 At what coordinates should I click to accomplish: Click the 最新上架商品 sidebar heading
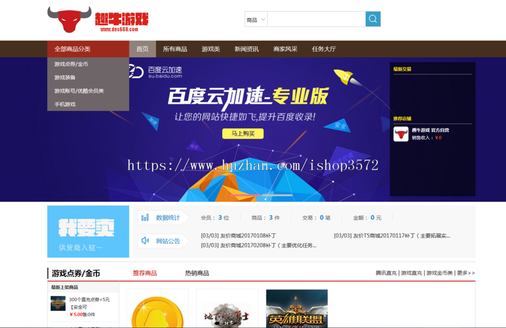click(65, 287)
